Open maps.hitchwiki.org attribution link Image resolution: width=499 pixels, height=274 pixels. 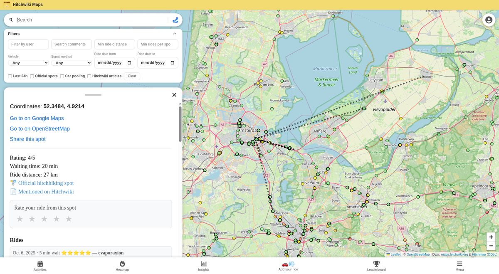[x=455, y=254]
